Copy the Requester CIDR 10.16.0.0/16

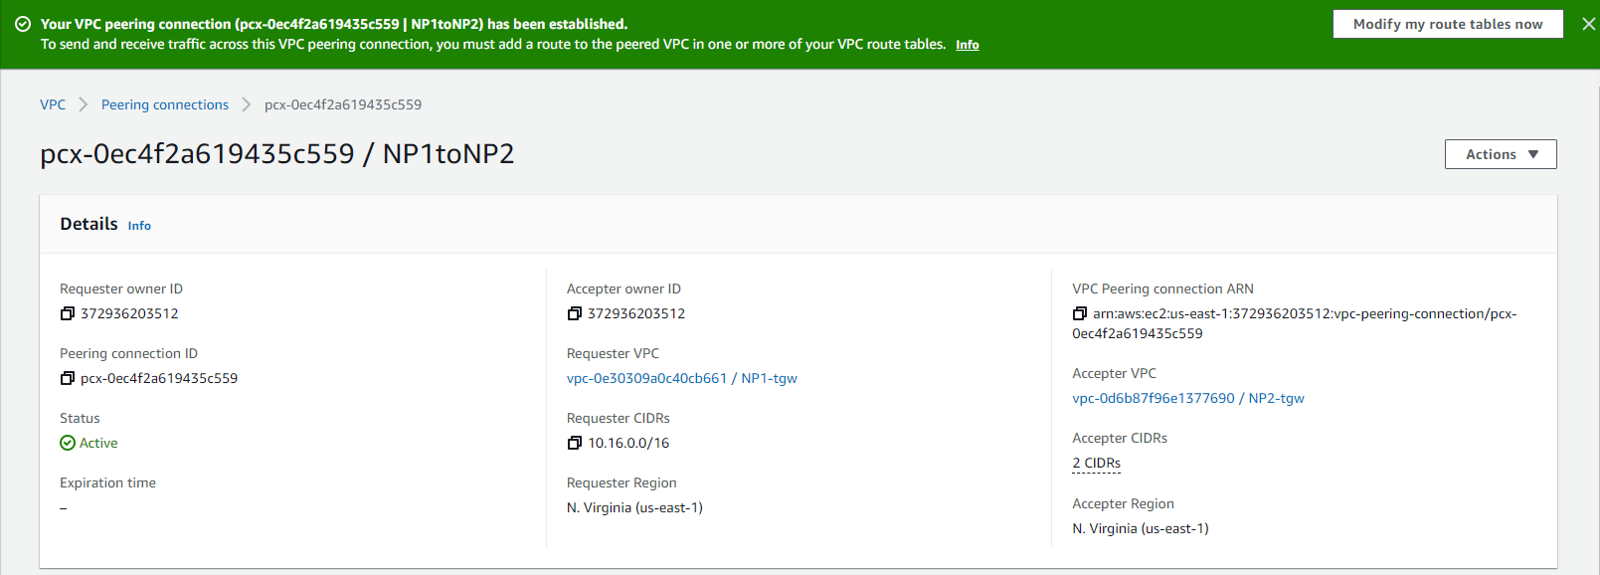pyautogui.click(x=574, y=443)
